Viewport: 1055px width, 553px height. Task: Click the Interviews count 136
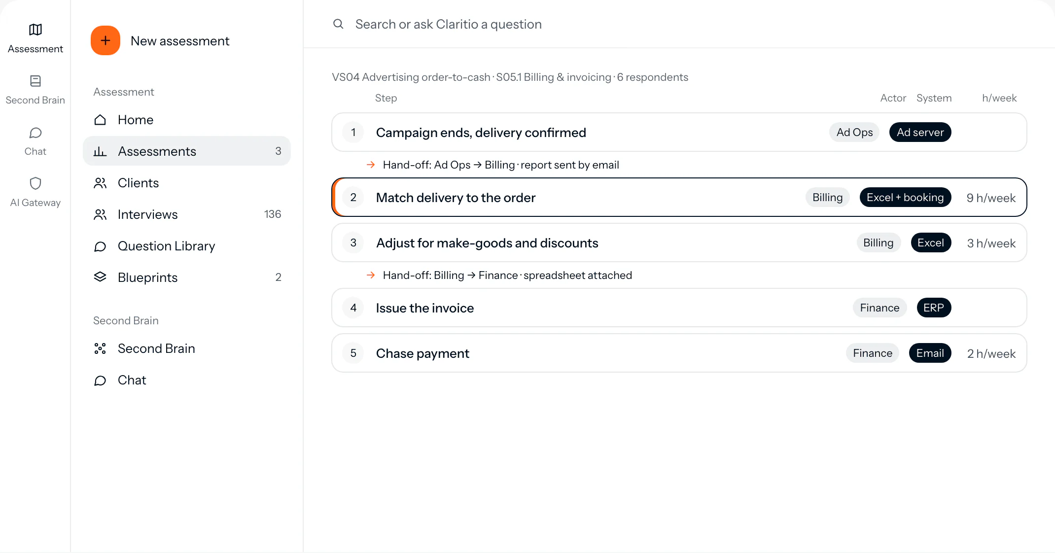tap(273, 214)
